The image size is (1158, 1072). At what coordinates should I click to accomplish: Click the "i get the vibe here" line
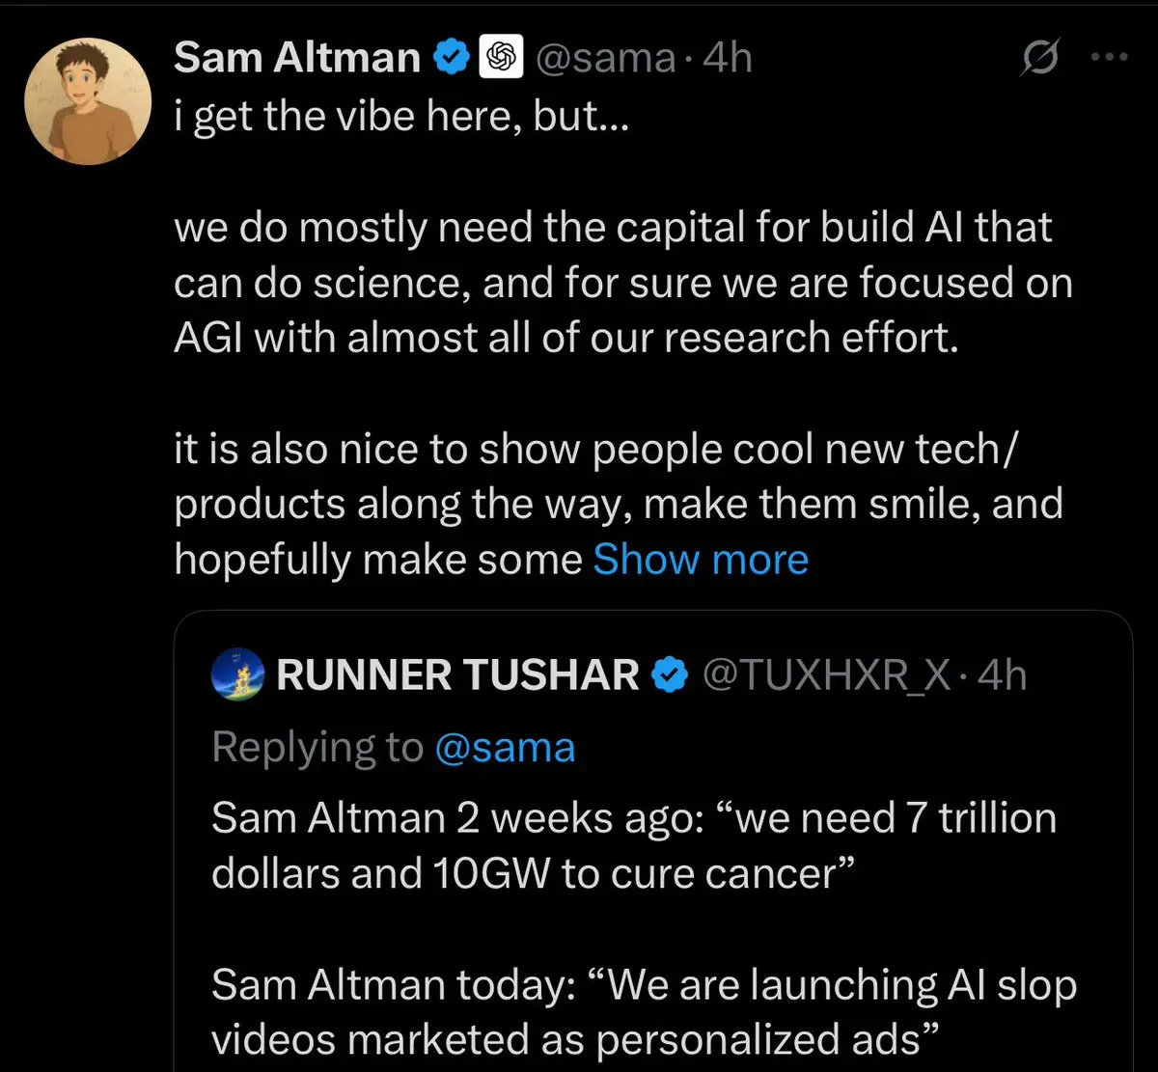click(x=401, y=116)
